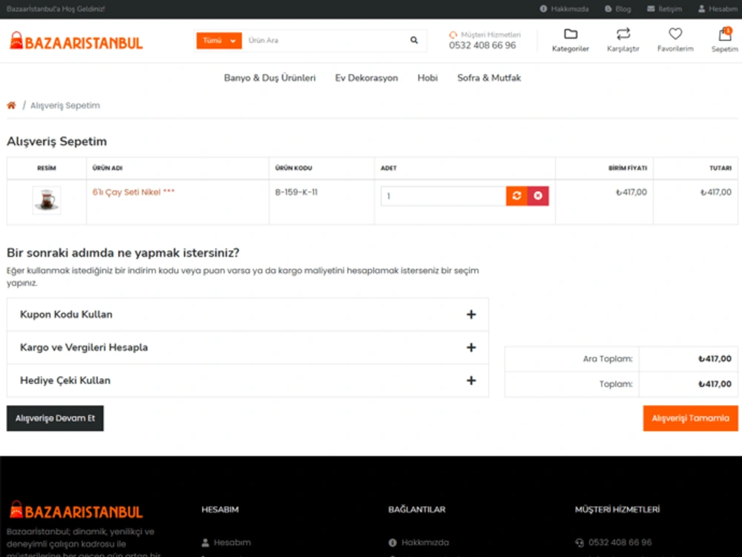742x557 pixels.
Task: Click the Hakkımızda link in top bar
Action: [x=565, y=9]
